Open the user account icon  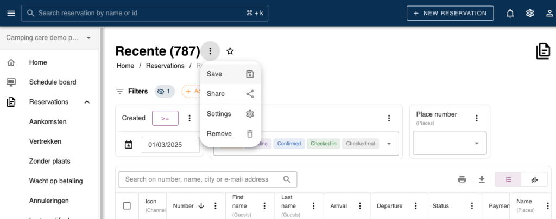click(x=549, y=13)
